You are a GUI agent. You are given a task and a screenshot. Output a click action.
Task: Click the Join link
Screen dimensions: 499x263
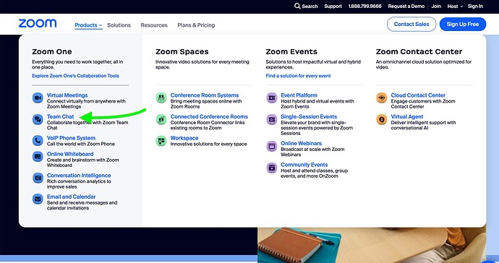(x=436, y=6)
